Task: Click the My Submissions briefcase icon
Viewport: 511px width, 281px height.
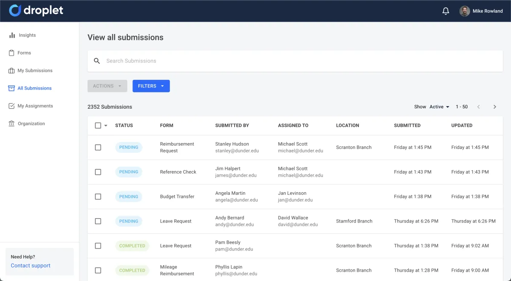Action: pyautogui.click(x=12, y=71)
